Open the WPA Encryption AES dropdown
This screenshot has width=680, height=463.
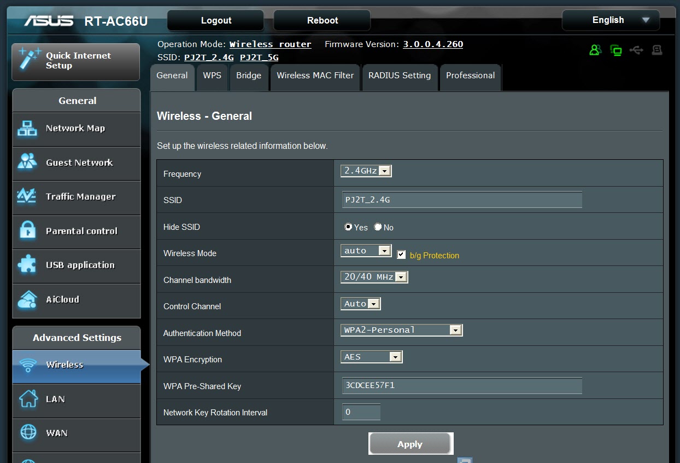point(371,357)
